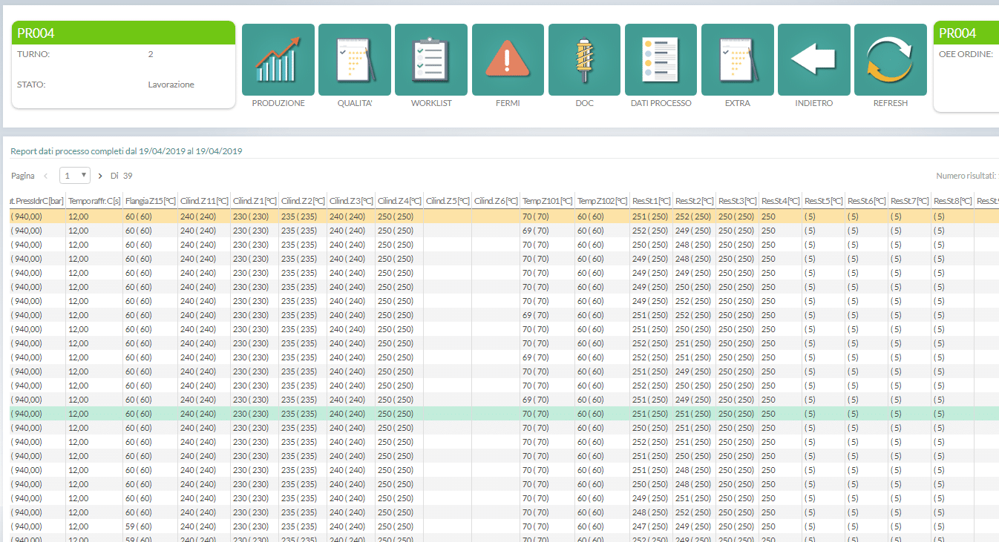The image size is (999, 542).
Task: Click the TempZ101[°C] column header
Action: (548, 201)
